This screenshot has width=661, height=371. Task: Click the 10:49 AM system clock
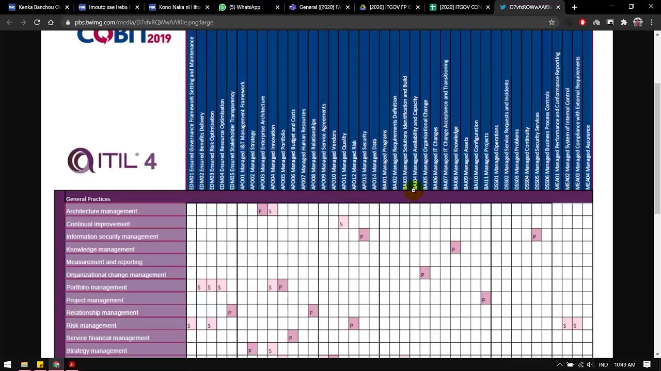point(625,365)
